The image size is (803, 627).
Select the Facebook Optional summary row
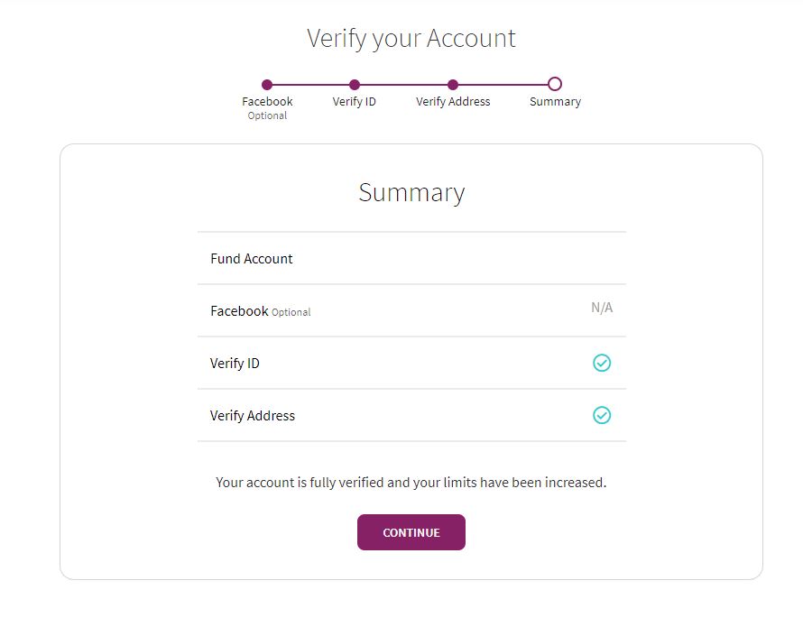(411, 310)
